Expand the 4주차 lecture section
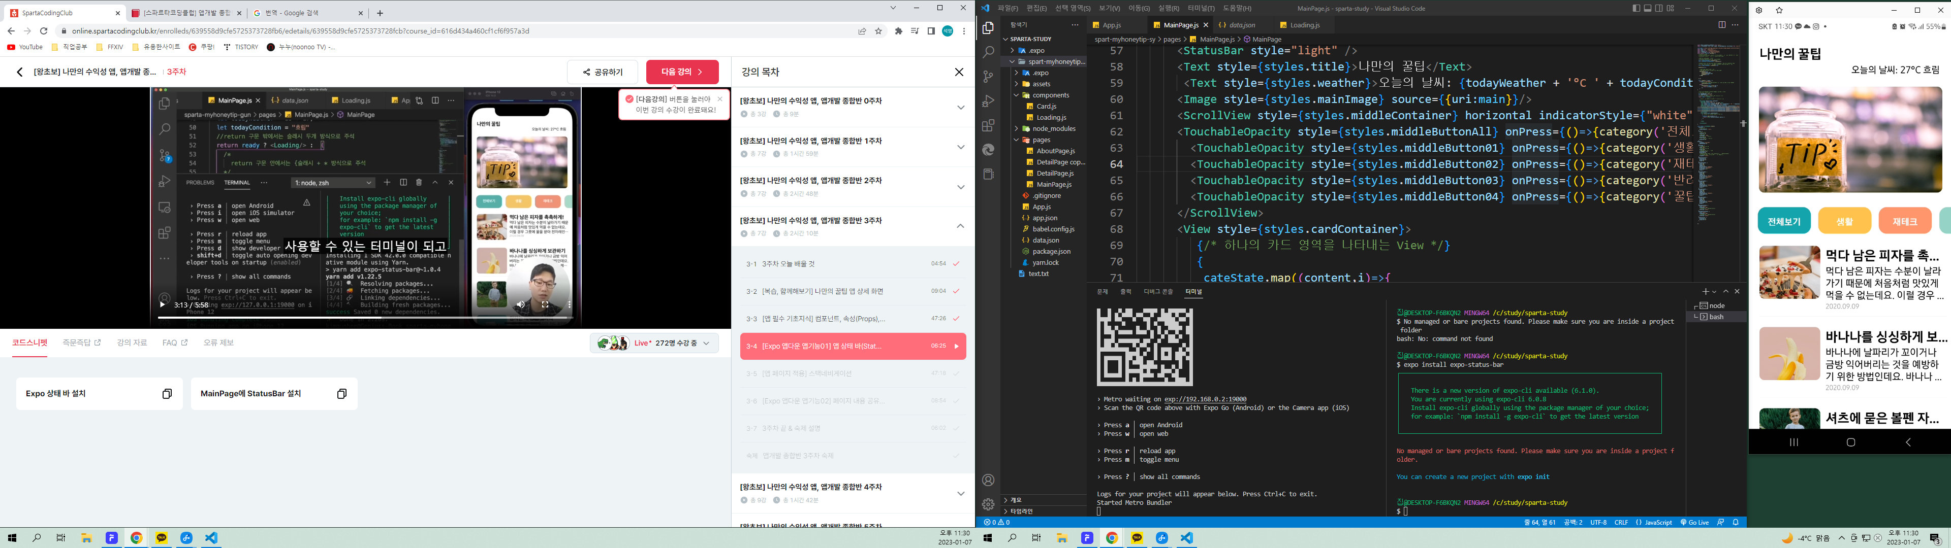The width and height of the screenshot is (1951, 548). pos(960,494)
